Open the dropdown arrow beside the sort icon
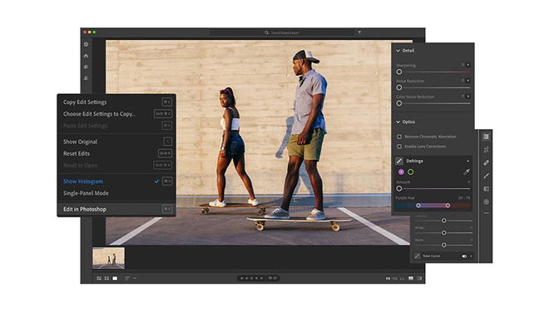 pos(135,278)
